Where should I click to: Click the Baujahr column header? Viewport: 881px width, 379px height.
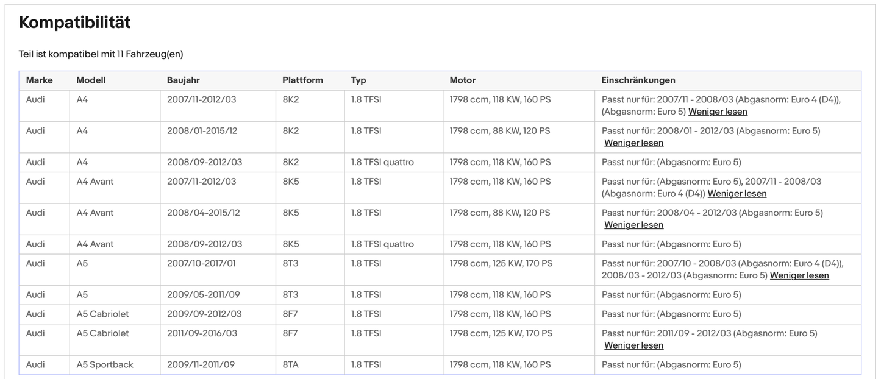[183, 80]
